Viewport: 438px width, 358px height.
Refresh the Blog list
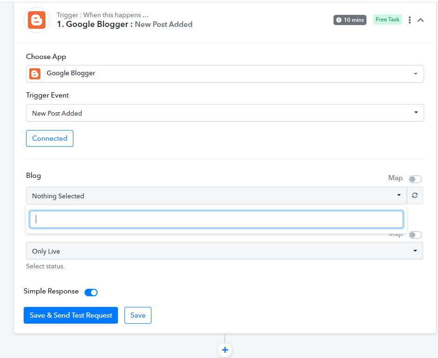pos(415,195)
